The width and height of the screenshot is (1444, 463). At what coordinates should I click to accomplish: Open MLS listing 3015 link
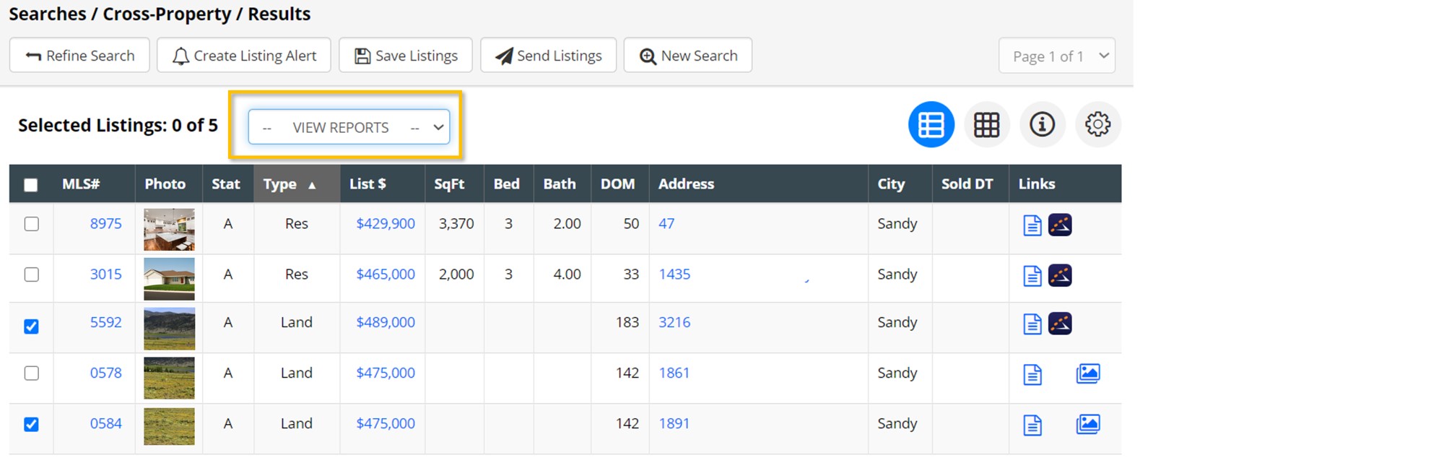[105, 274]
